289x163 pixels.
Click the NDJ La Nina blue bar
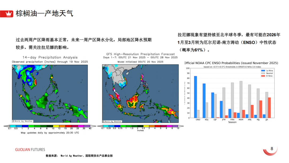tap(204, 101)
